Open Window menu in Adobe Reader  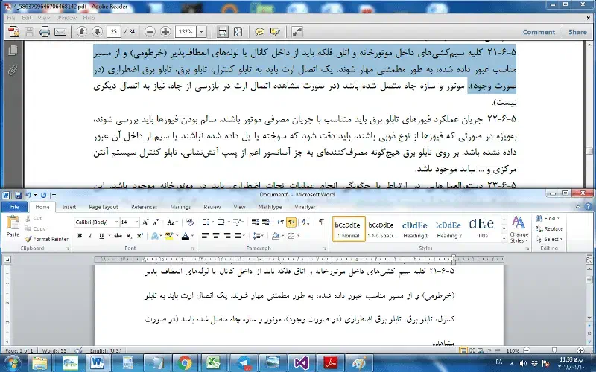pos(66,18)
